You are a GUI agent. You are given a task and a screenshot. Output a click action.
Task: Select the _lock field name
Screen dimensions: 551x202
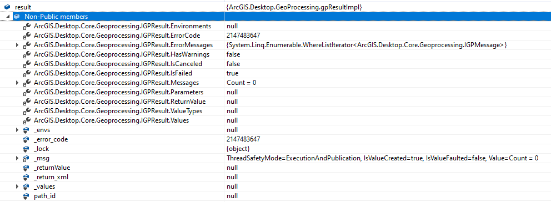(x=41, y=149)
